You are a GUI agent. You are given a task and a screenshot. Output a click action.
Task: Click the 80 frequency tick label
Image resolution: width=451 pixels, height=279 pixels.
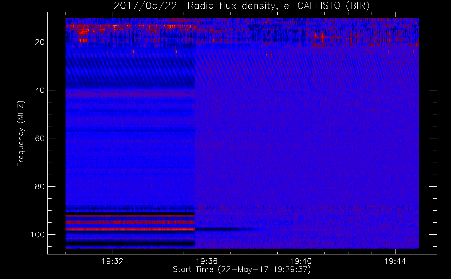40,186
